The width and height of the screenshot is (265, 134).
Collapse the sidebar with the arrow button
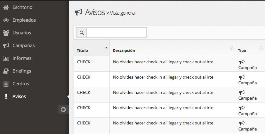coord(63,109)
